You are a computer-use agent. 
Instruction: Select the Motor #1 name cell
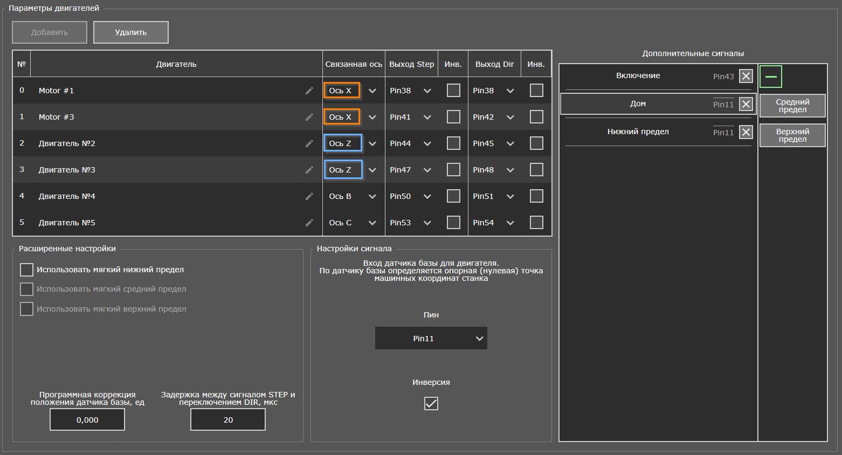176,91
